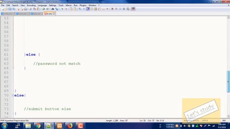The height and width of the screenshot is (129, 230).
Task: Click the Stop Recording macro icon
Action: coord(116,9)
